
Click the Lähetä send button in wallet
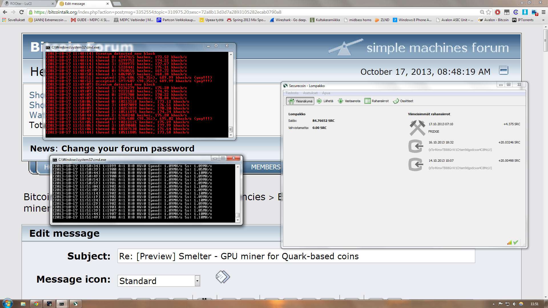click(325, 101)
